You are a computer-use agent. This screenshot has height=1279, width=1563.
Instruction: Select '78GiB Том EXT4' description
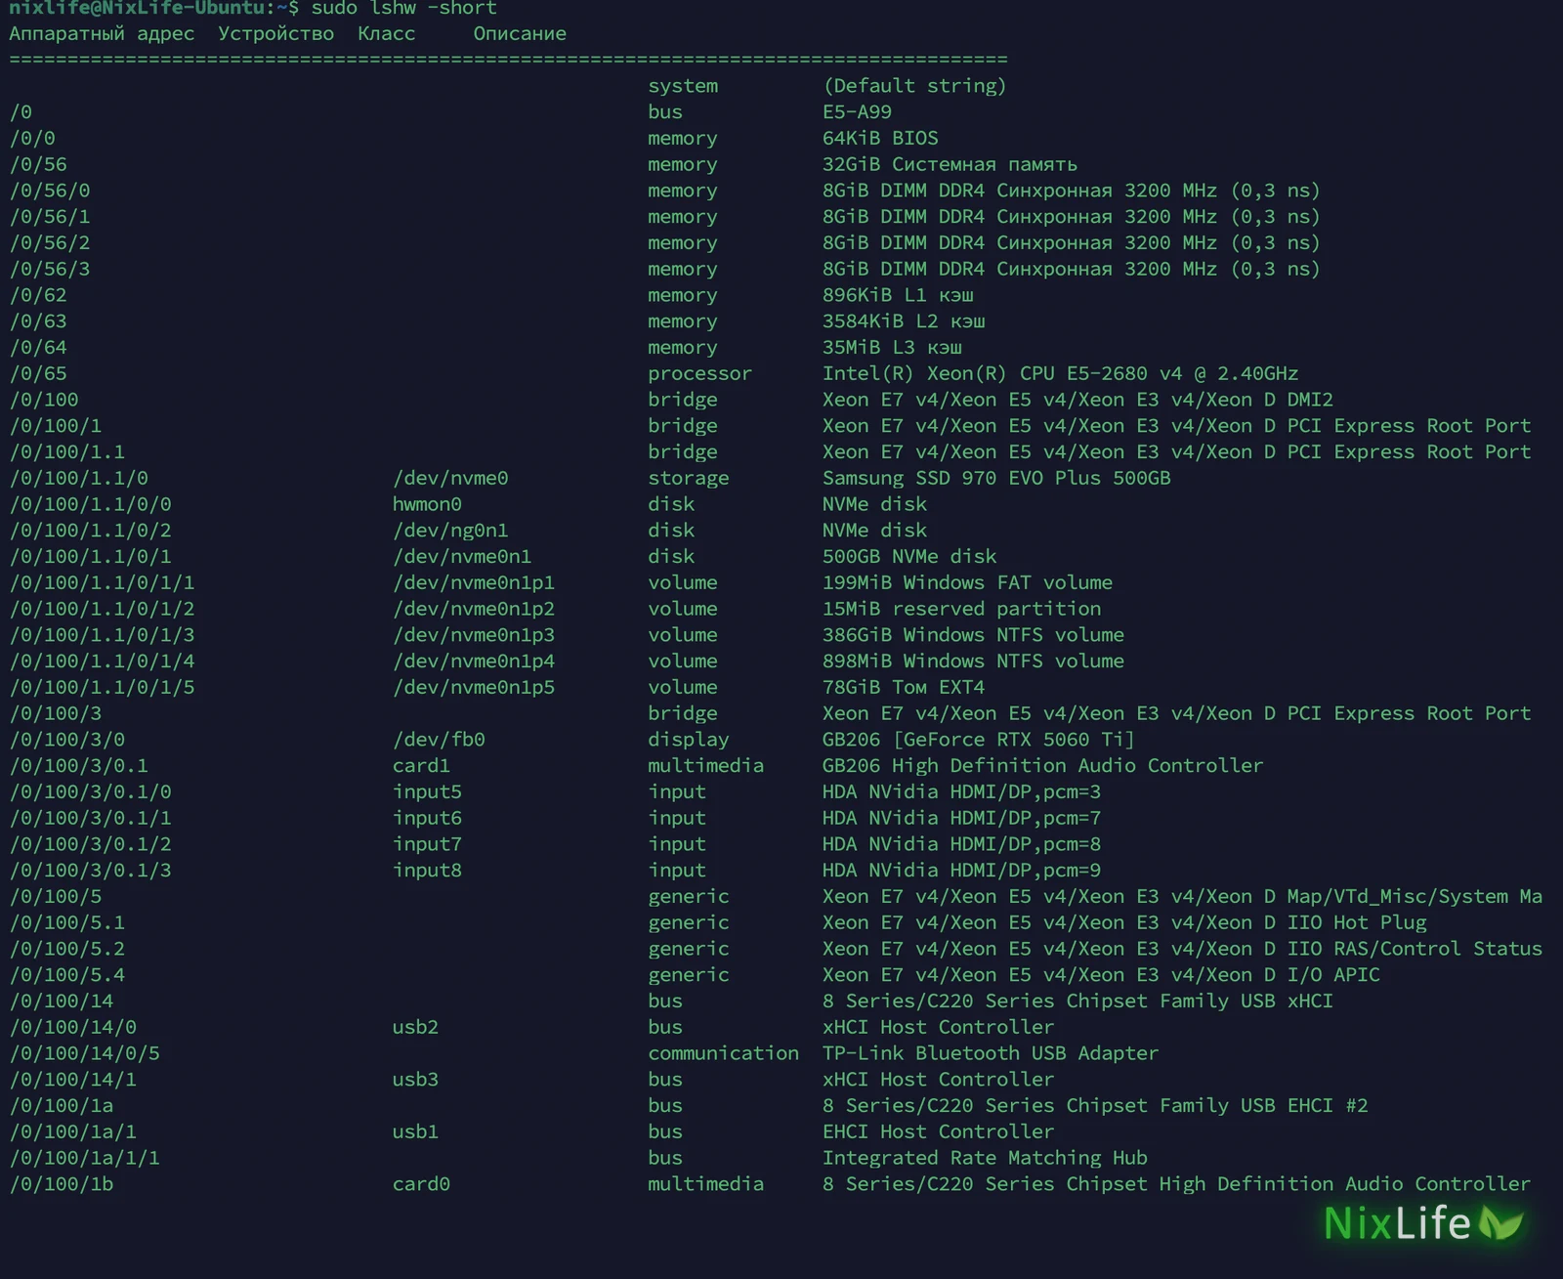click(x=904, y=687)
